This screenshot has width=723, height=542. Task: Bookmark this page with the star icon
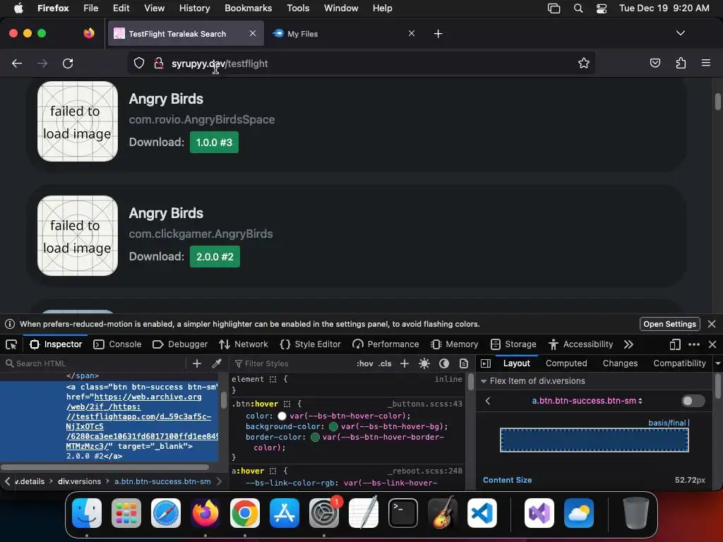click(x=584, y=64)
